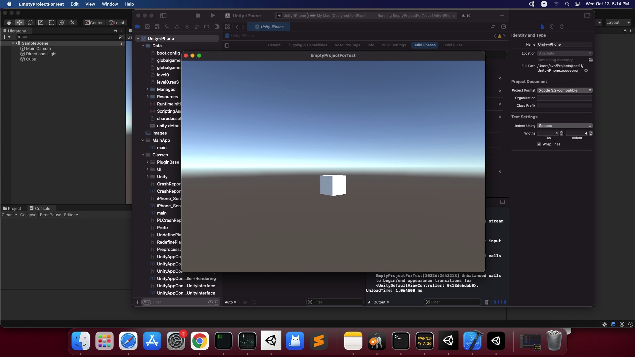Stop the running Xcode scheme

point(198,16)
